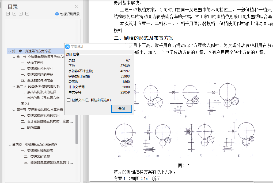The height and width of the screenshot is (183, 273).
Task: Collapse the 第一节 变速器类型选择 chevron
Action: pos(14,57)
